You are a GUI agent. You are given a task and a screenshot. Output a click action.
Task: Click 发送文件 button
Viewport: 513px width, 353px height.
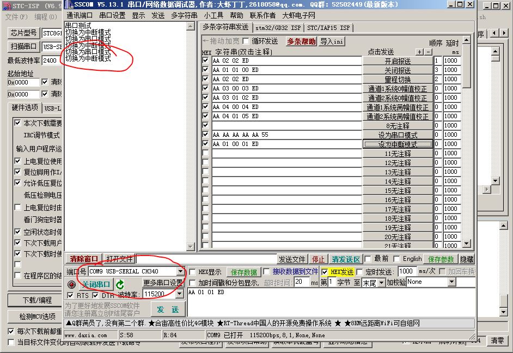tap(292, 259)
